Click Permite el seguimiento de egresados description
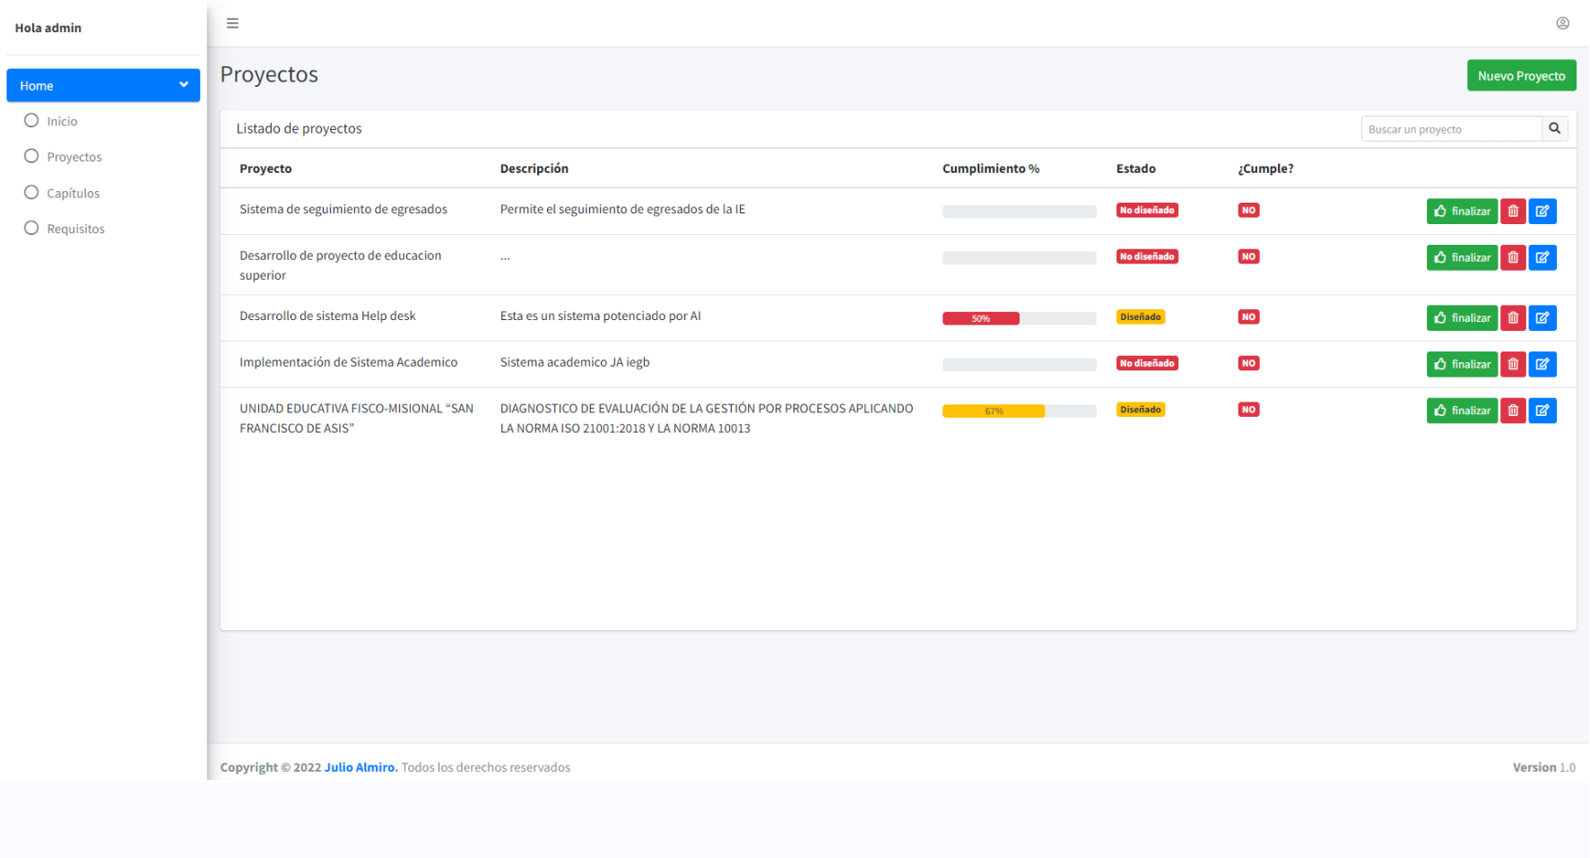Viewport: 1590px width, 858px height. pyautogui.click(x=622, y=209)
